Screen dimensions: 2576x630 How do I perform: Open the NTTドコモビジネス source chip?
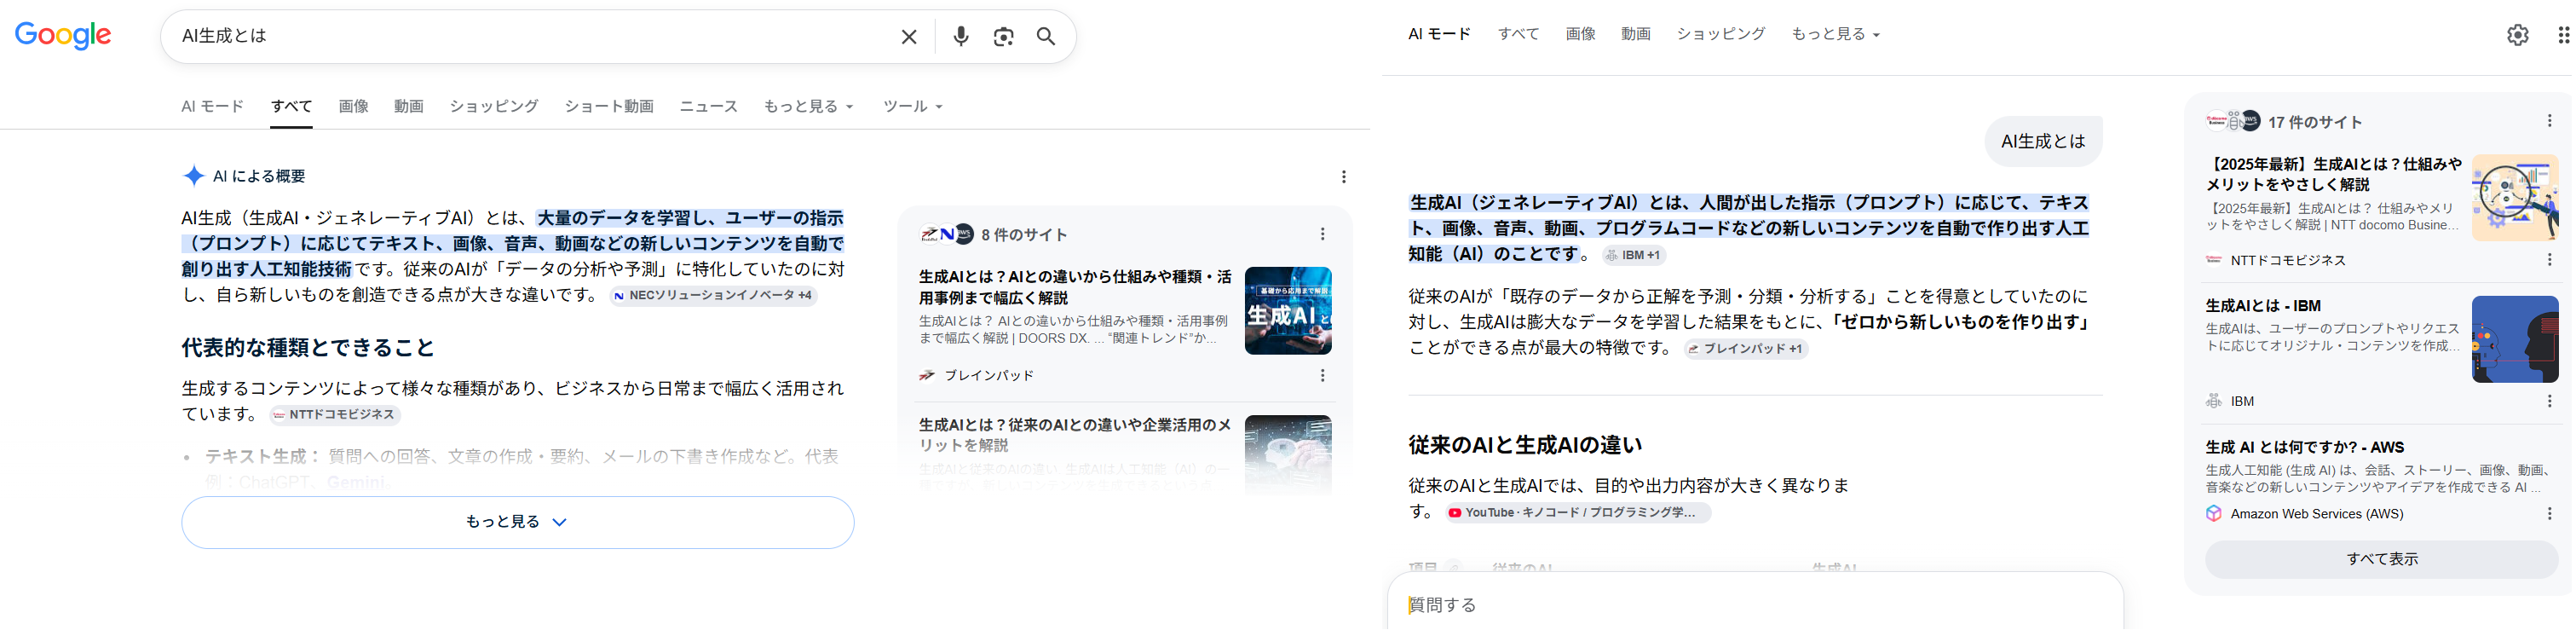pos(335,415)
